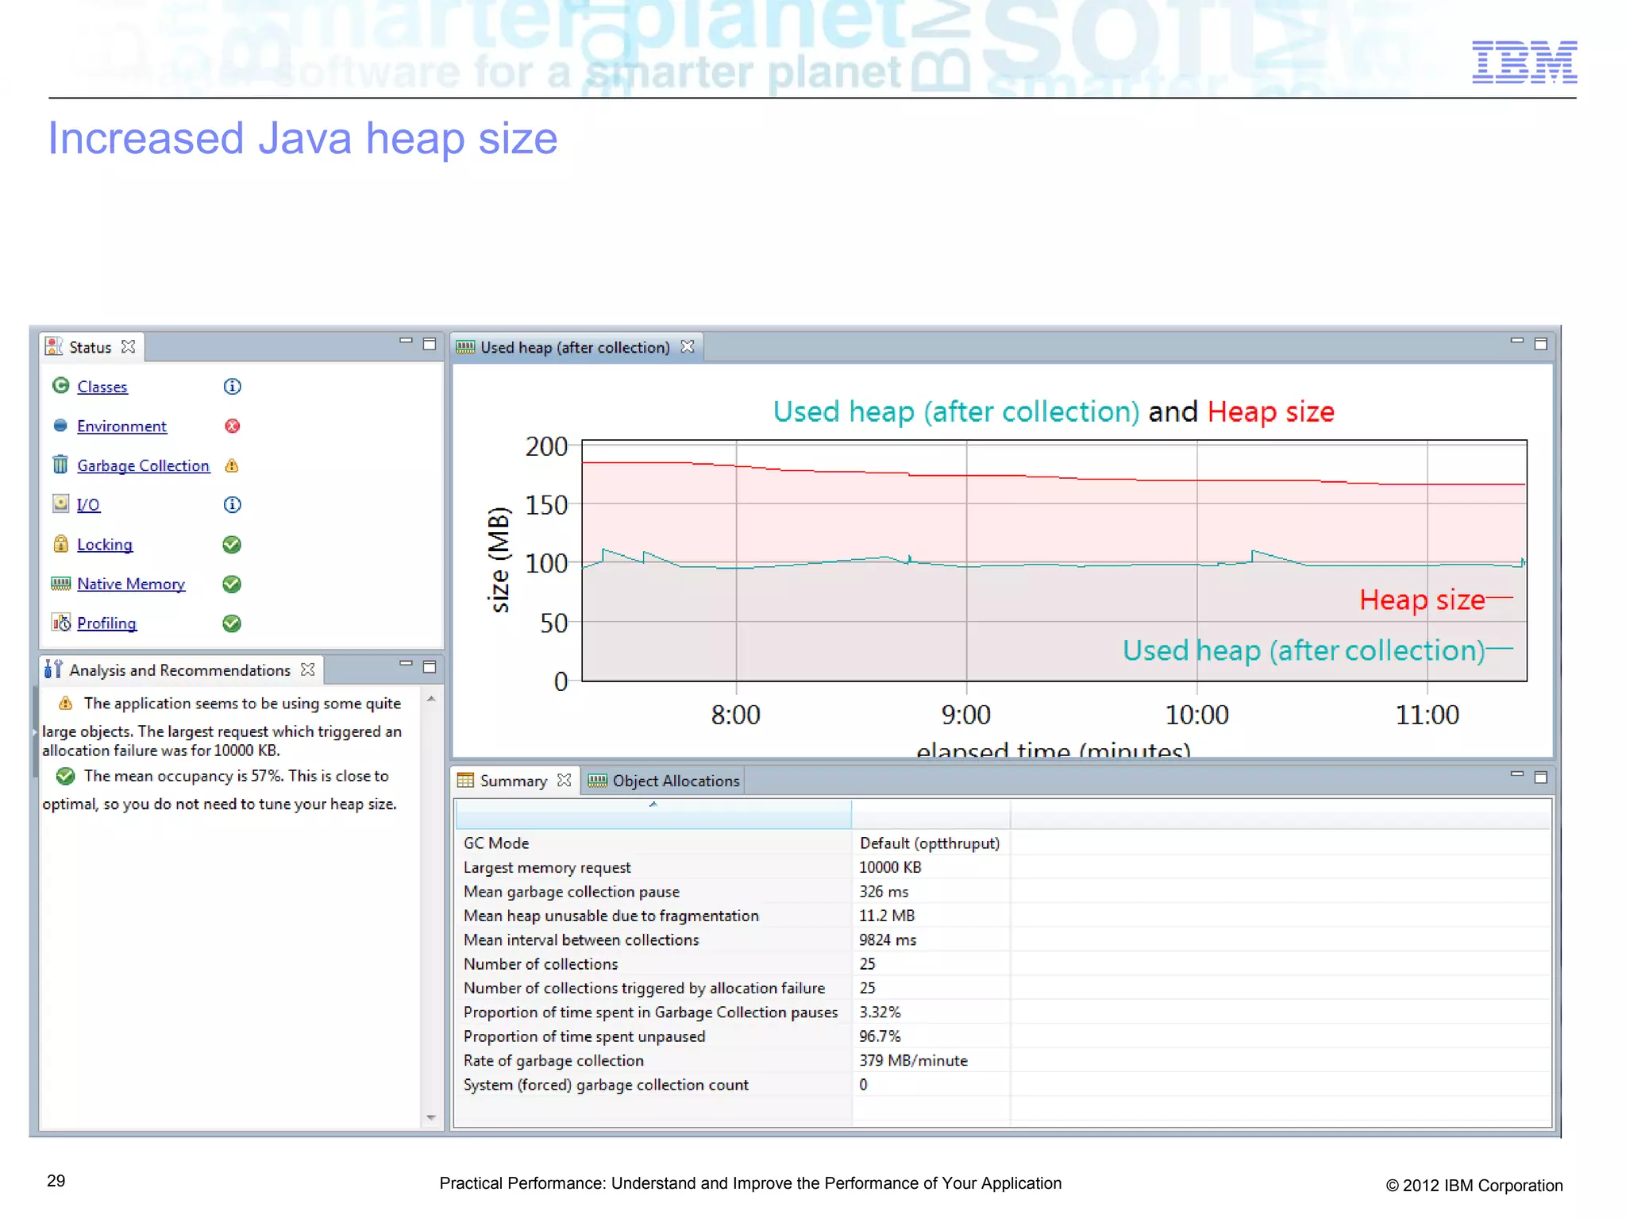Click the Heap size legend entry
This screenshot has height=1219, width=1626.
click(1435, 600)
